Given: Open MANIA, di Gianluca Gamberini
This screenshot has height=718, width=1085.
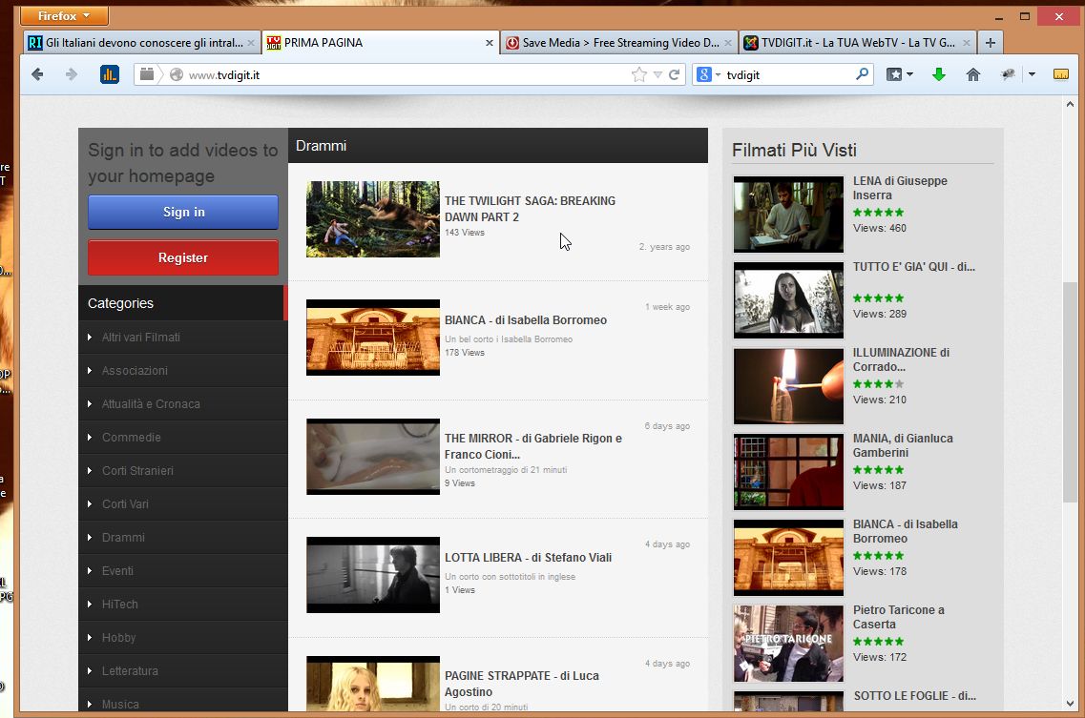Looking at the screenshot, I should [x=903, y=445].
